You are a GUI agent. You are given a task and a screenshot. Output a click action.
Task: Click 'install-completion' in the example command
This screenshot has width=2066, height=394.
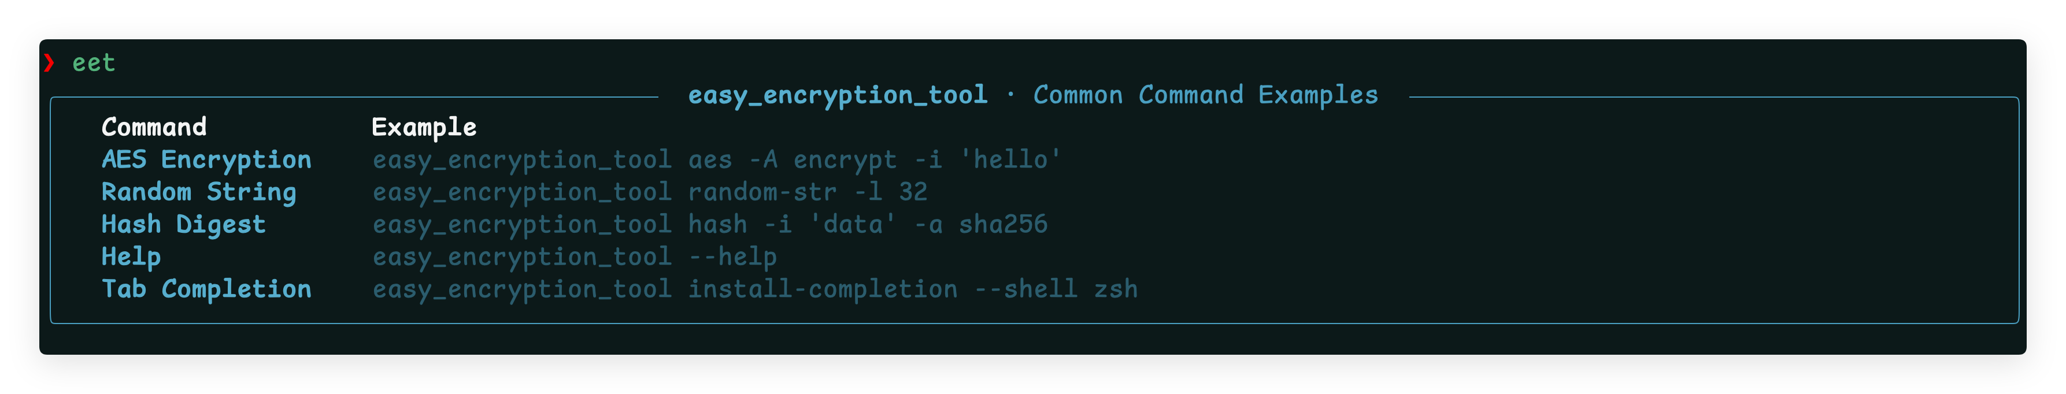(x=822, y=289)
